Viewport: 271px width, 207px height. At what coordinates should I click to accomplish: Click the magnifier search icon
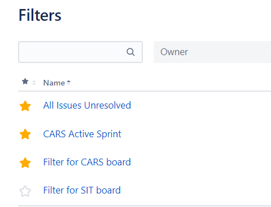pyautogui.click(x=130, y=52)
